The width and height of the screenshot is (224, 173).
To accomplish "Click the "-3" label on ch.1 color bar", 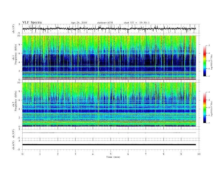I will click(208, 46).
